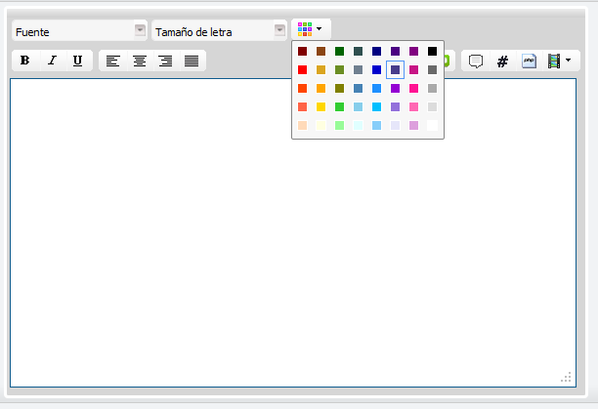598x409 pixels.
Task: Click the # code icon
Action: (502, 61)
